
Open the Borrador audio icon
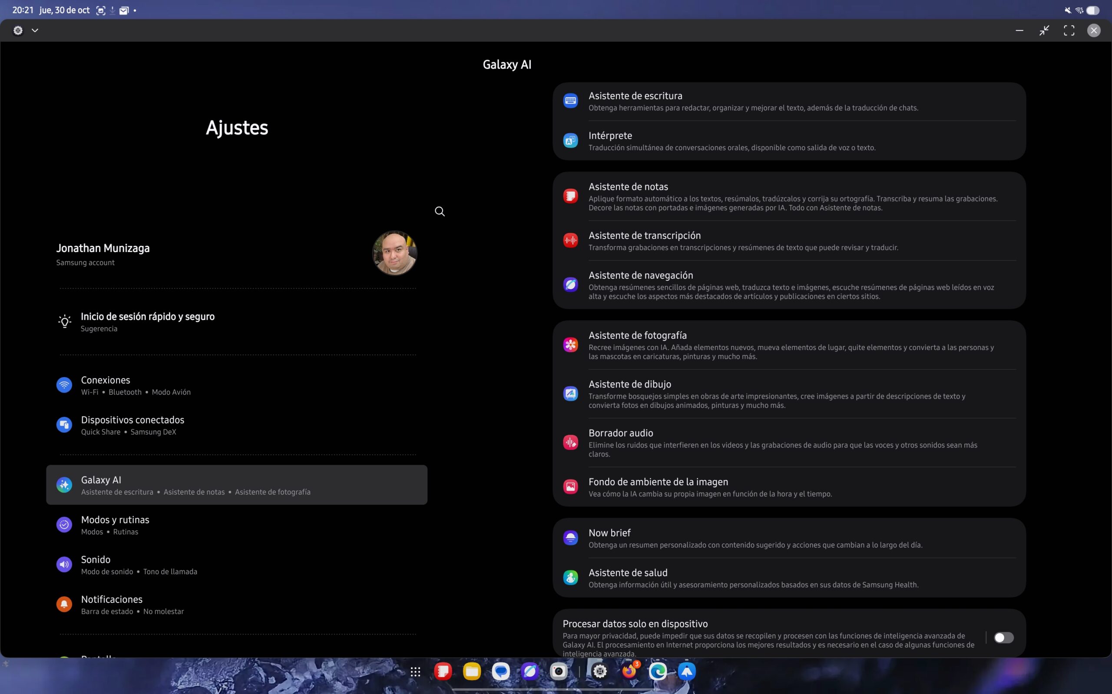[570, 443]
